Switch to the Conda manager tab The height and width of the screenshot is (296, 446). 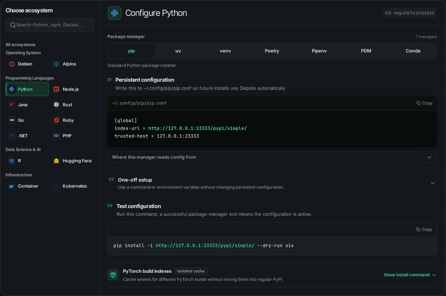click(413, 51)
